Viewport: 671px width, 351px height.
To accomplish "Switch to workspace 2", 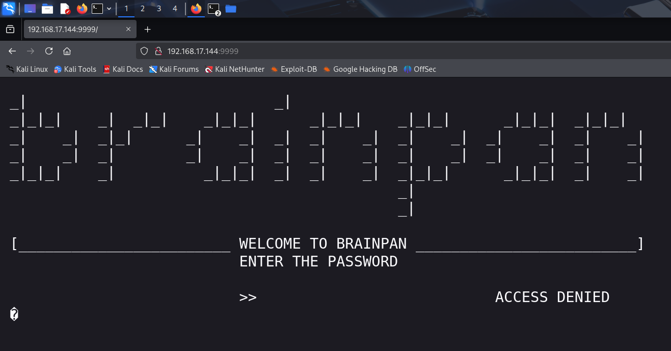I will pos(142,9).
